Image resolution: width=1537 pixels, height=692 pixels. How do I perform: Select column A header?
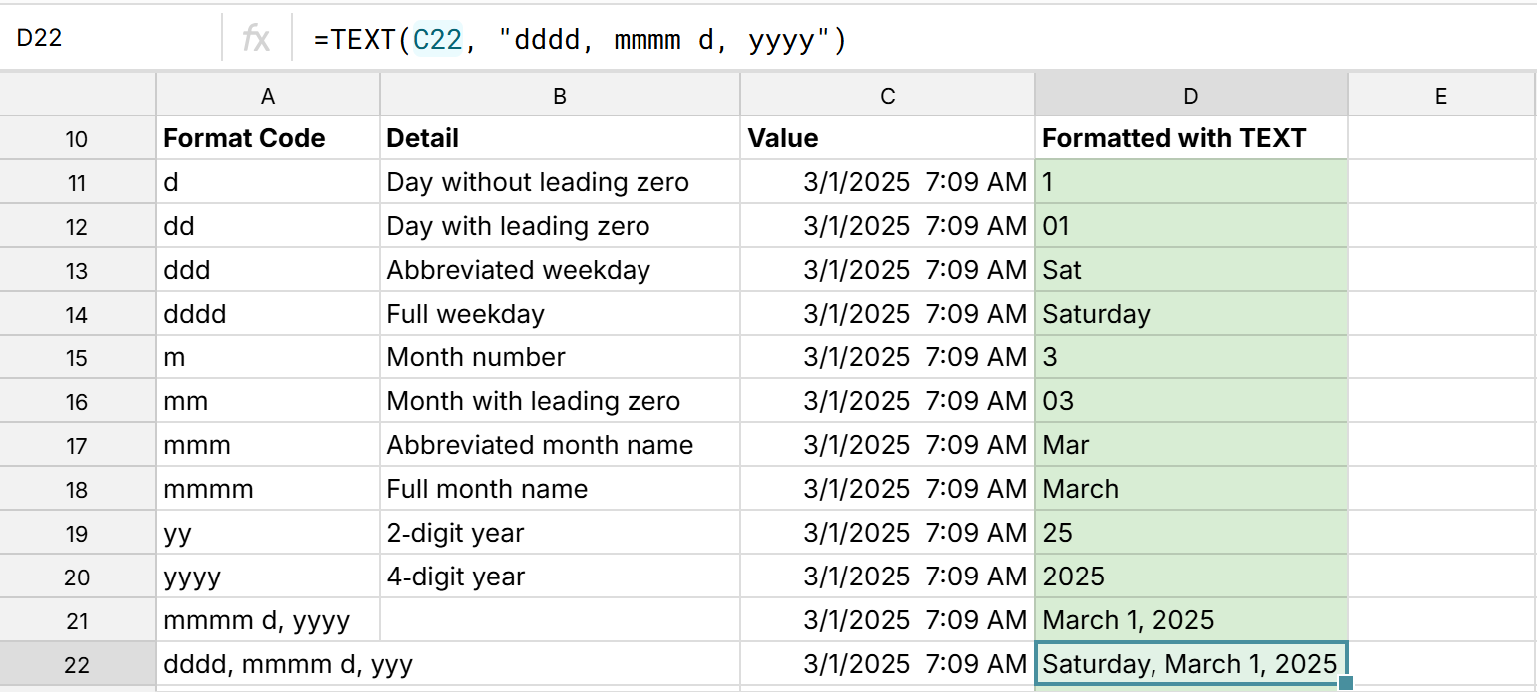pos(267,93)
